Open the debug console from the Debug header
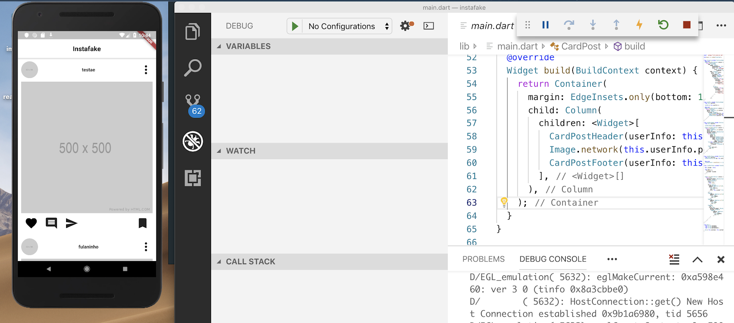 tap(428, 26)
